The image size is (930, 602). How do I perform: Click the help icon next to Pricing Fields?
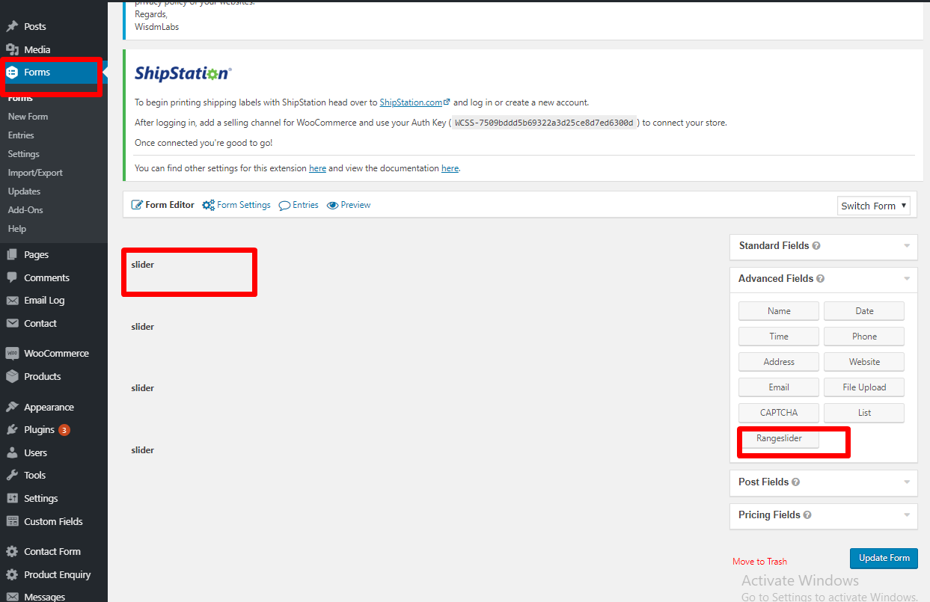pyautogui.click(x=807, y=515)
